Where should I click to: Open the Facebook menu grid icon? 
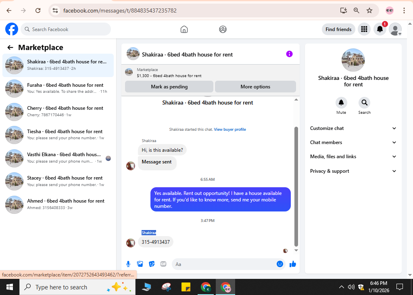coord(364,29)
